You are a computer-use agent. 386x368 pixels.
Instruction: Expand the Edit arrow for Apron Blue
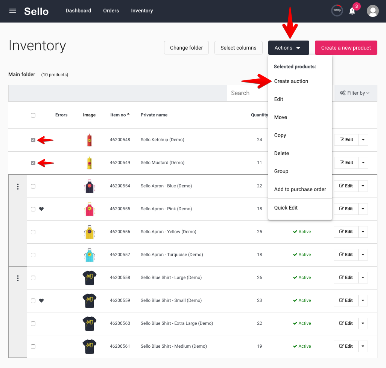[x=363, y=186]
